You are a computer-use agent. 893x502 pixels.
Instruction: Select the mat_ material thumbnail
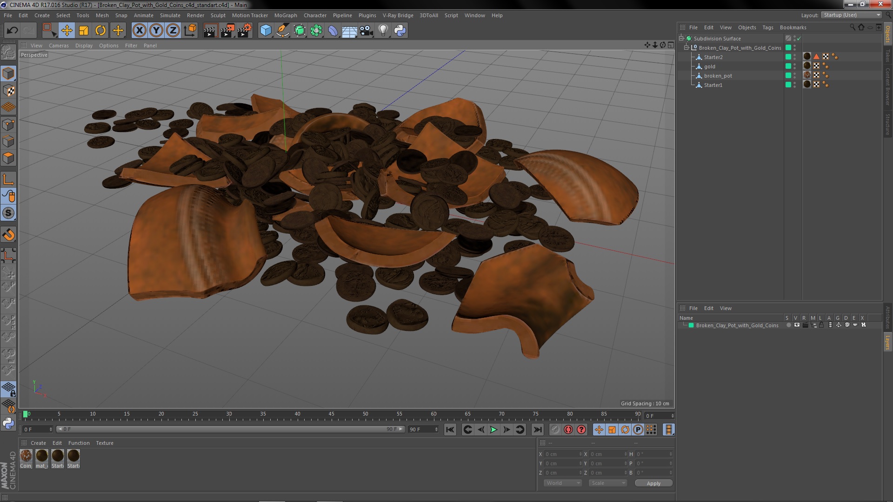pyautogui.click(x=42, y=459)
